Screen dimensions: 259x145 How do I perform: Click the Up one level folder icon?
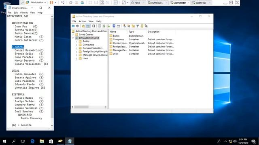83,26
